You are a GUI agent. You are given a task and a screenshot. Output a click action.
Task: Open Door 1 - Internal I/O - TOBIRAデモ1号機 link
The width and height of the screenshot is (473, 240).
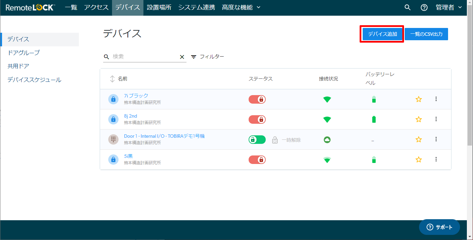coord(164,136)
